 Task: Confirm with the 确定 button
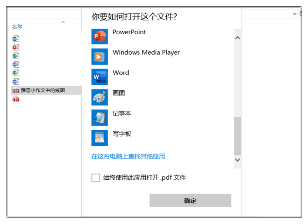tap(190, 201)
